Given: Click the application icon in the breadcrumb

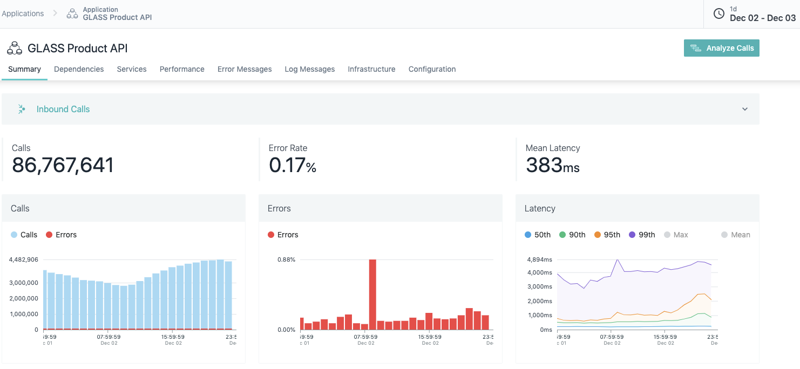Looking at the screenshot, I should pyautogui.click(x=72, y=13).
